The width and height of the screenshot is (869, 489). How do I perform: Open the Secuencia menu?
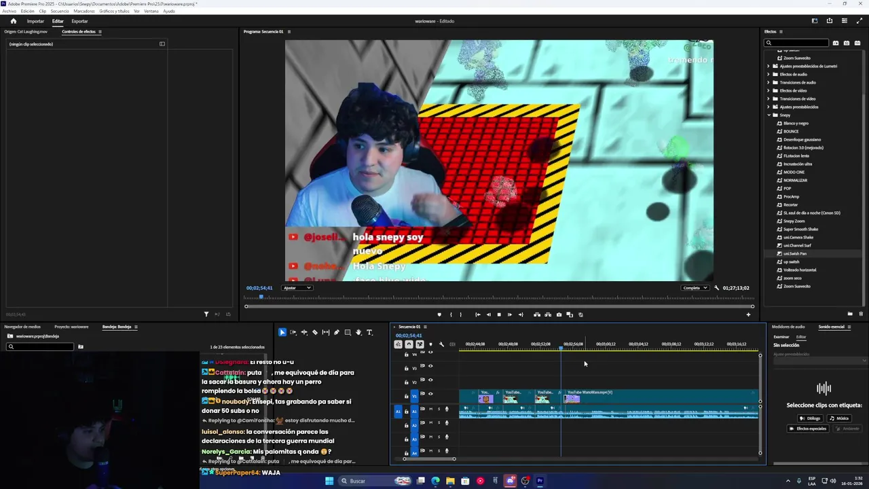coord(60,11)
